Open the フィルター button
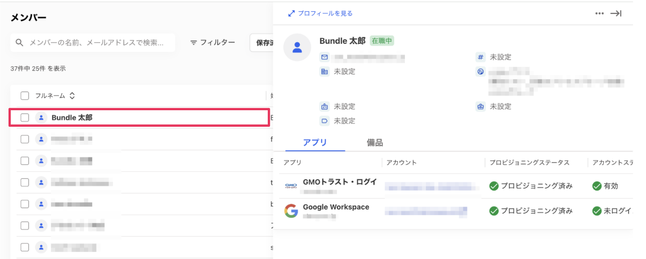646x259 pixels. pos(213,42)
